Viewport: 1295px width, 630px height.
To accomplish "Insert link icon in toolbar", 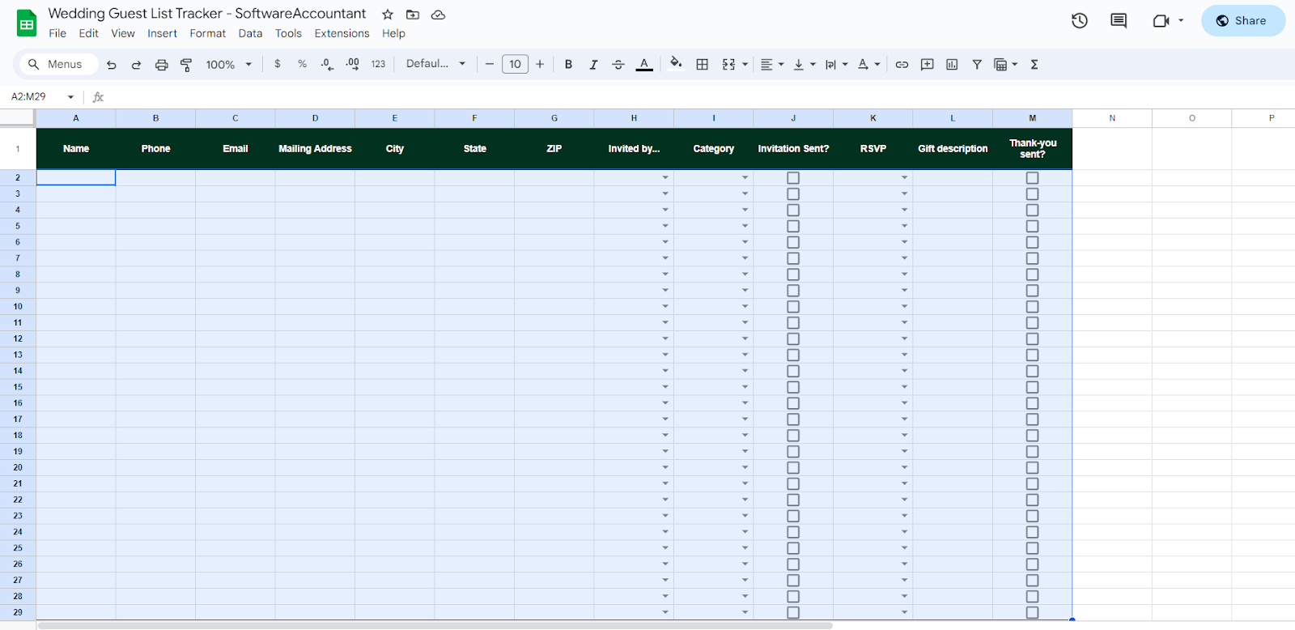I will (902, 64).
